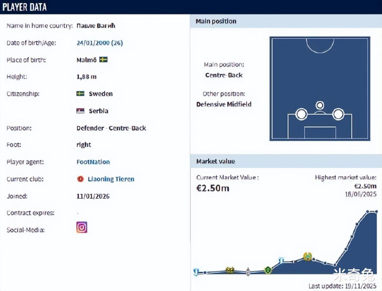Click the Sweden flag in the Citizenship row

(x=80, y=93)
